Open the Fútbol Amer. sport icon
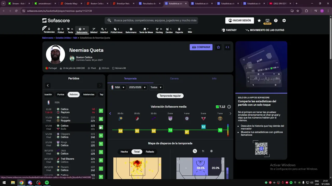 [117, 30]
